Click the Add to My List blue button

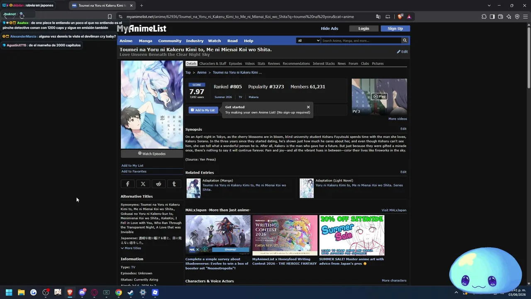203,110
